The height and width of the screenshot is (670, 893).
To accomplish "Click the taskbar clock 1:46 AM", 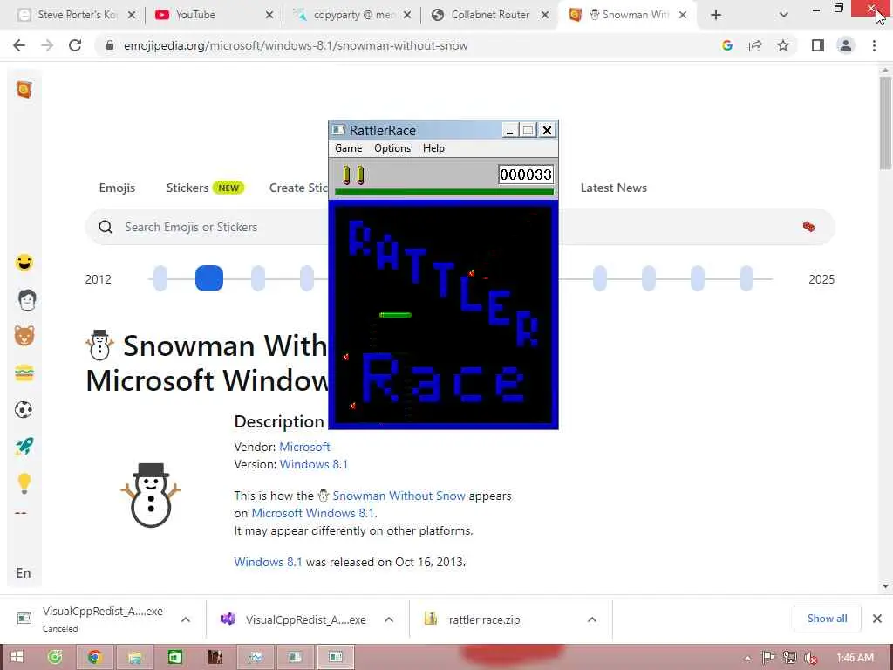I will 855,658.
